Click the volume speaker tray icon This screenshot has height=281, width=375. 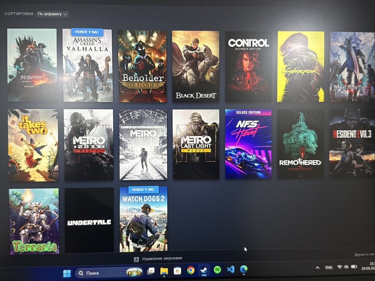coord(346,267)
